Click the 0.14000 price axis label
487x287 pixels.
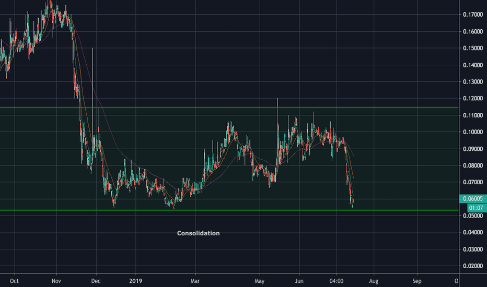[x=473, y=65]
